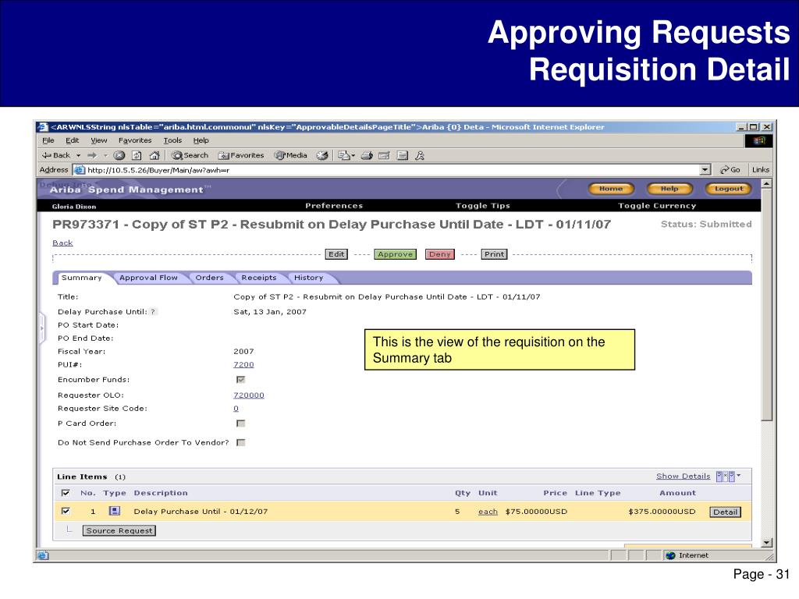Switch to the Orders tab

[x=209, y=278]
